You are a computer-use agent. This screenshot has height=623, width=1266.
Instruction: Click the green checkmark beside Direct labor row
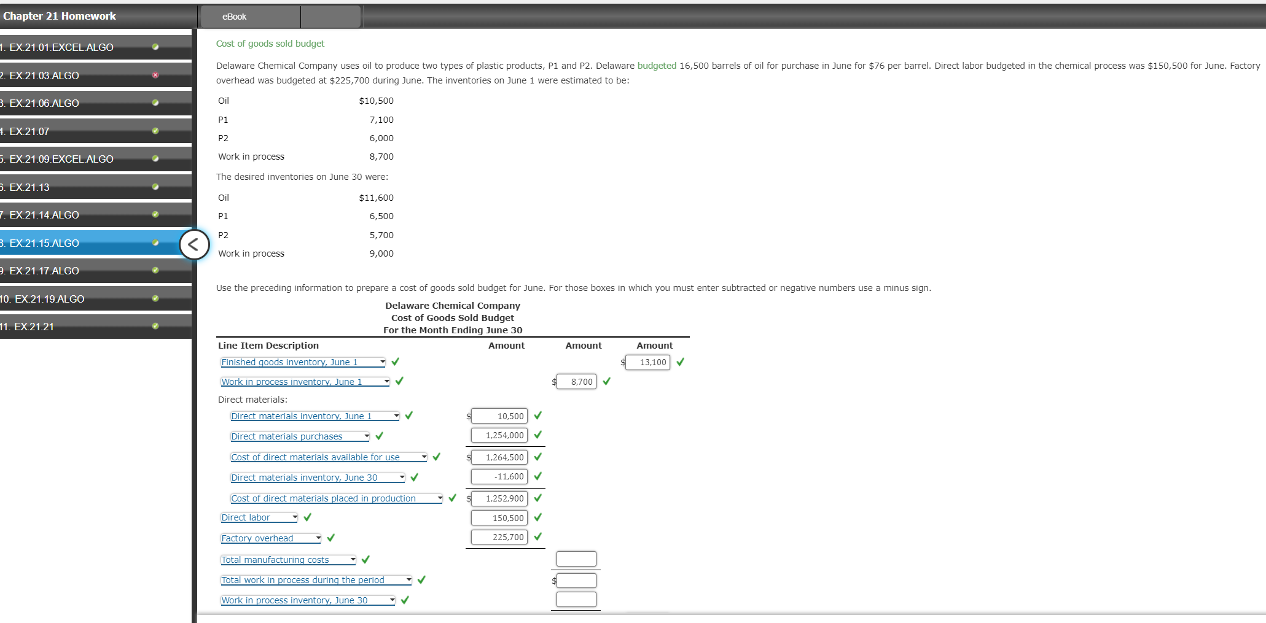307,517
